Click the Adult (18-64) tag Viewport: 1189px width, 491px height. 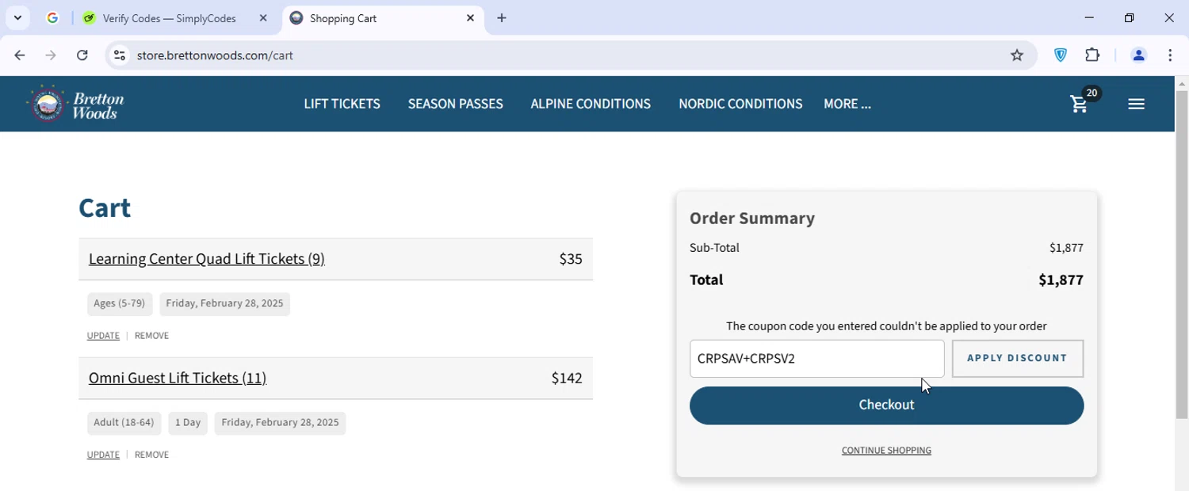(x=124, y=423)
